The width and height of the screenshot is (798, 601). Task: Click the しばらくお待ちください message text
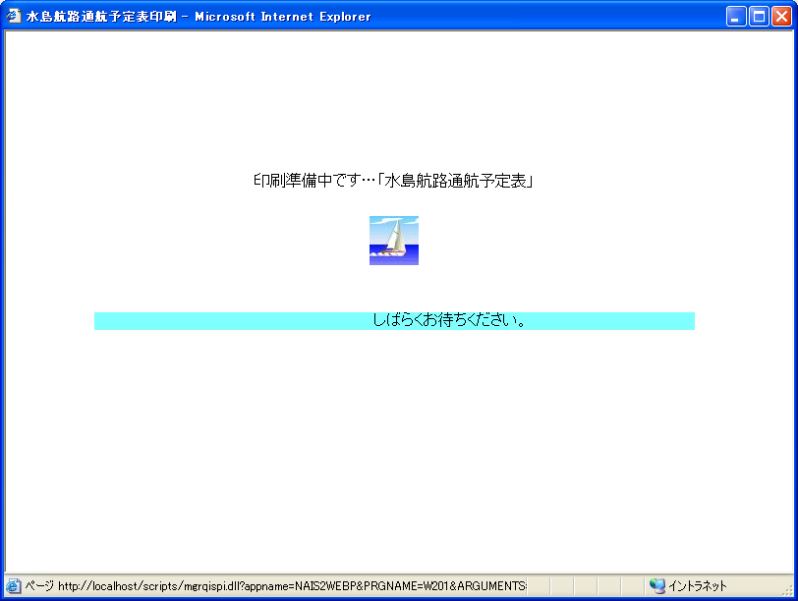point(451,320)
